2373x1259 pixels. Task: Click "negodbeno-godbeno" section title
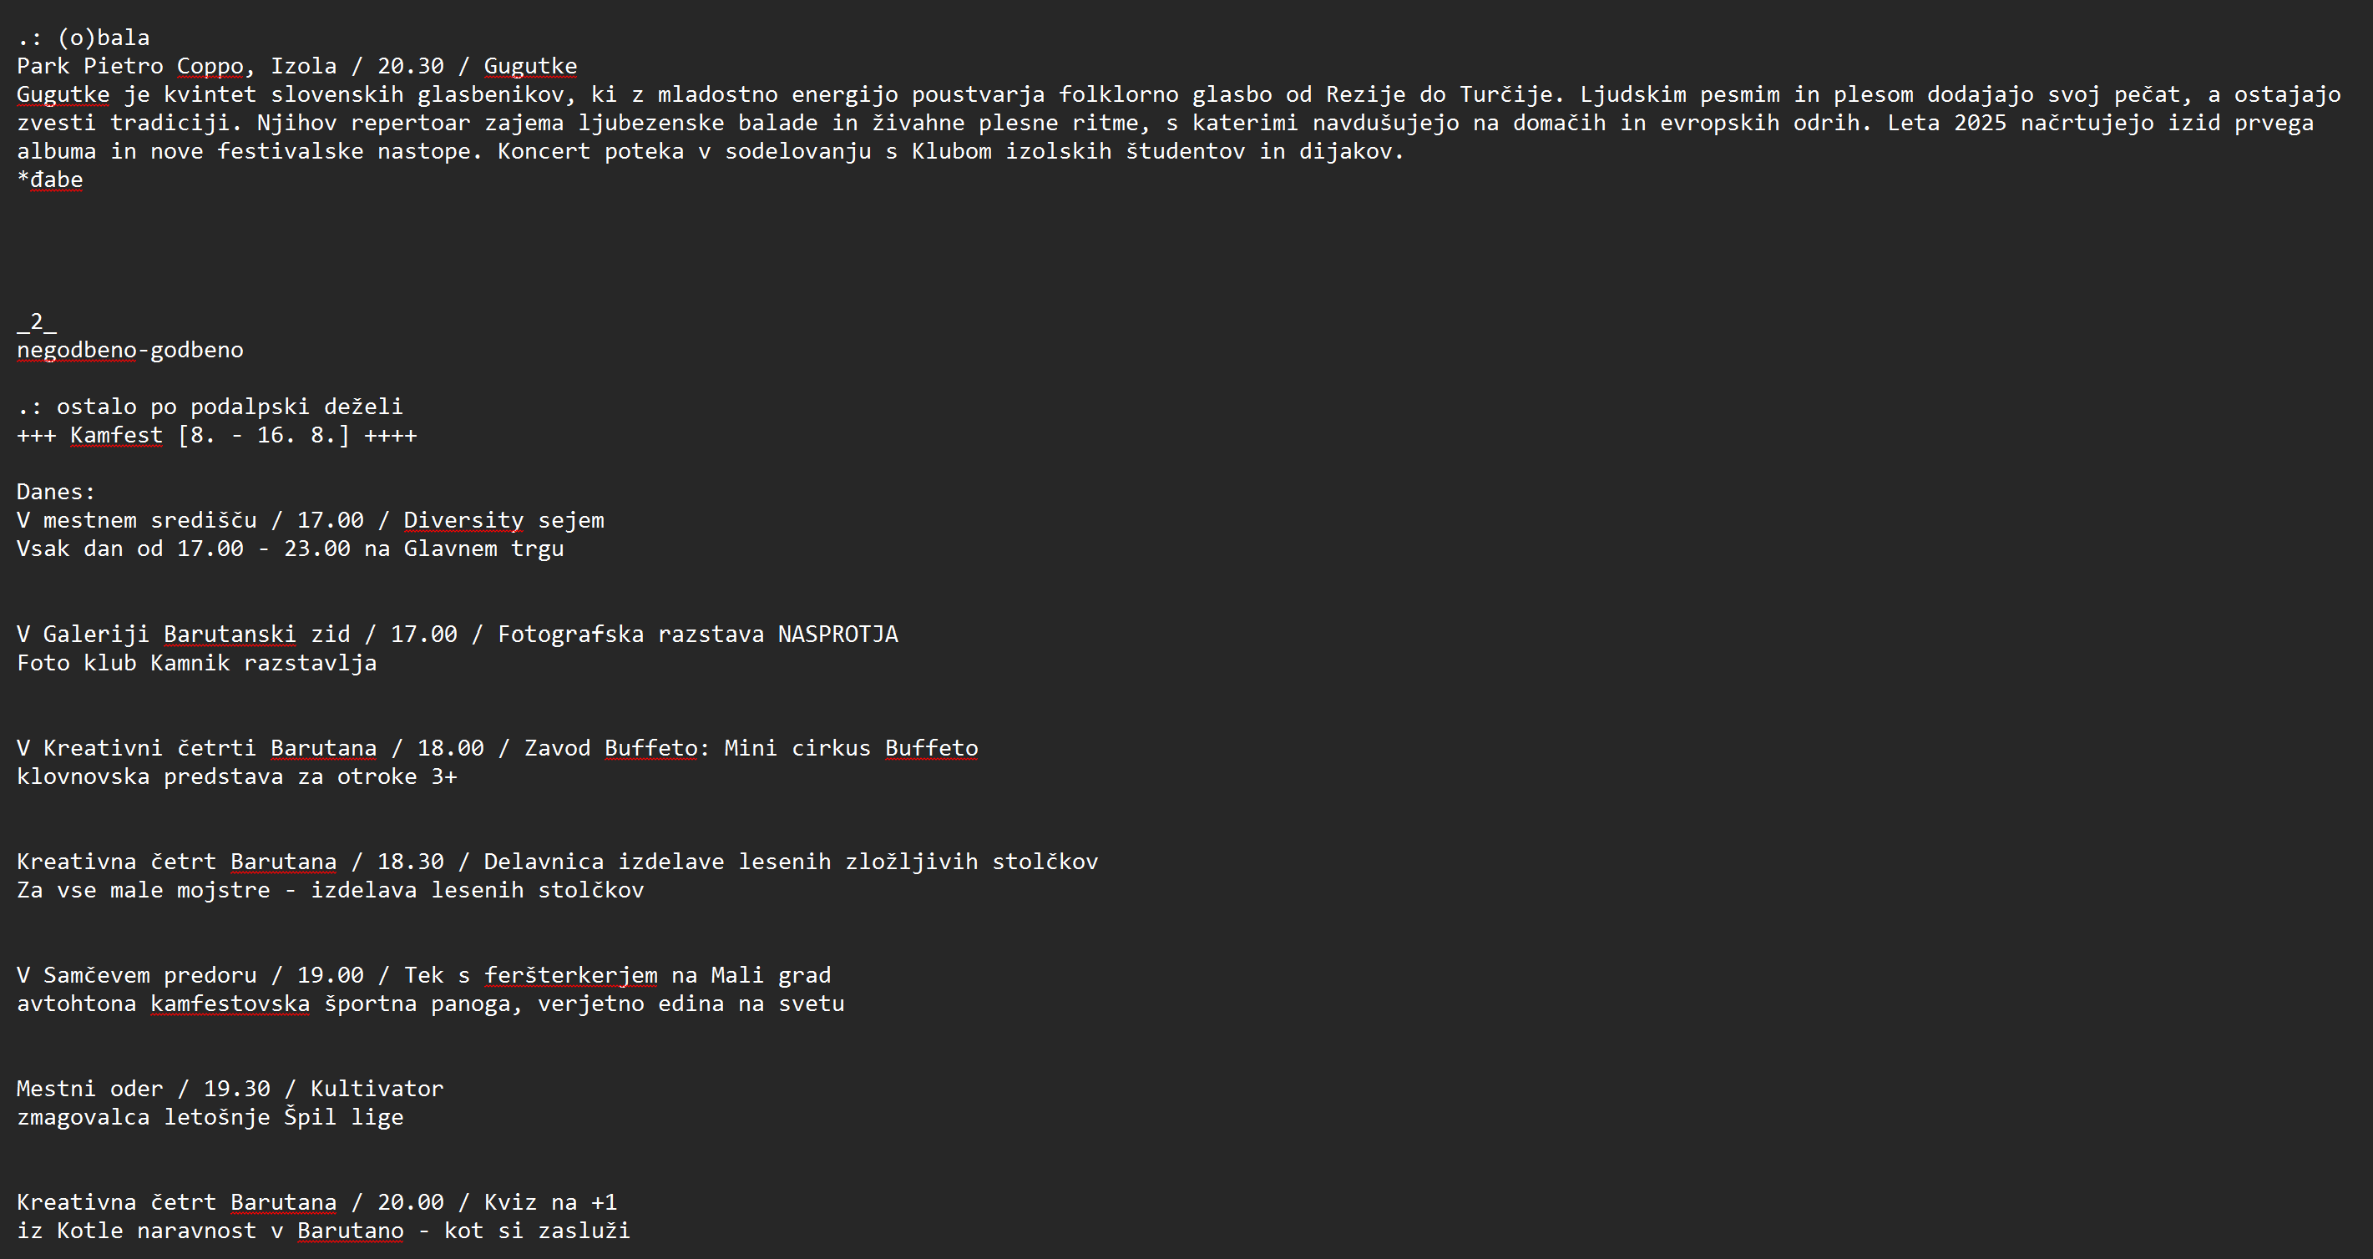(x=130, y=350)
